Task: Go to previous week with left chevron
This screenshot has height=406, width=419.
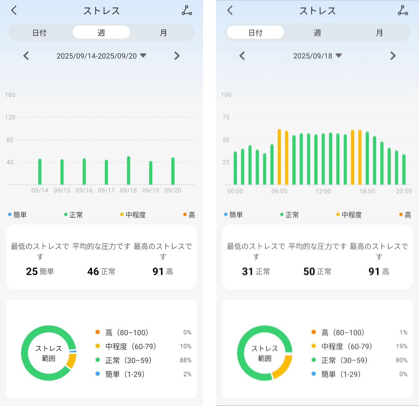Action: [x=26, y=56]
